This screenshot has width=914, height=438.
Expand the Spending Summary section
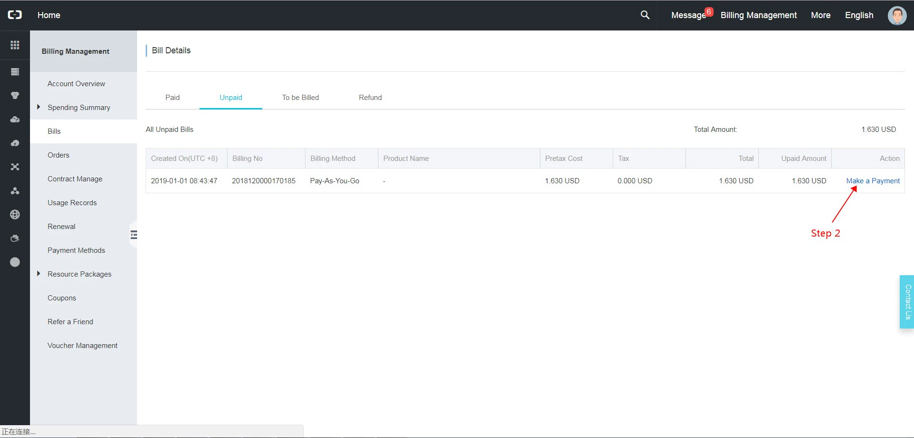click(x=39, y=107)
